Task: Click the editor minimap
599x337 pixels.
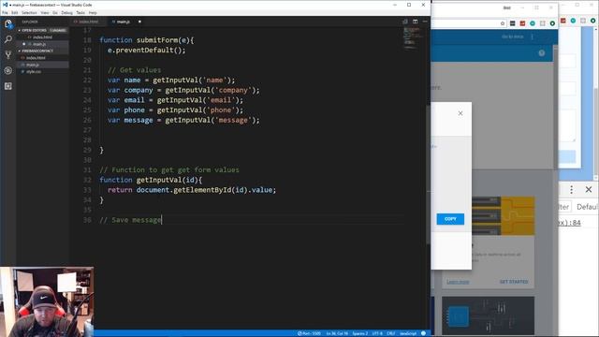Action: (x=413, y=38)
